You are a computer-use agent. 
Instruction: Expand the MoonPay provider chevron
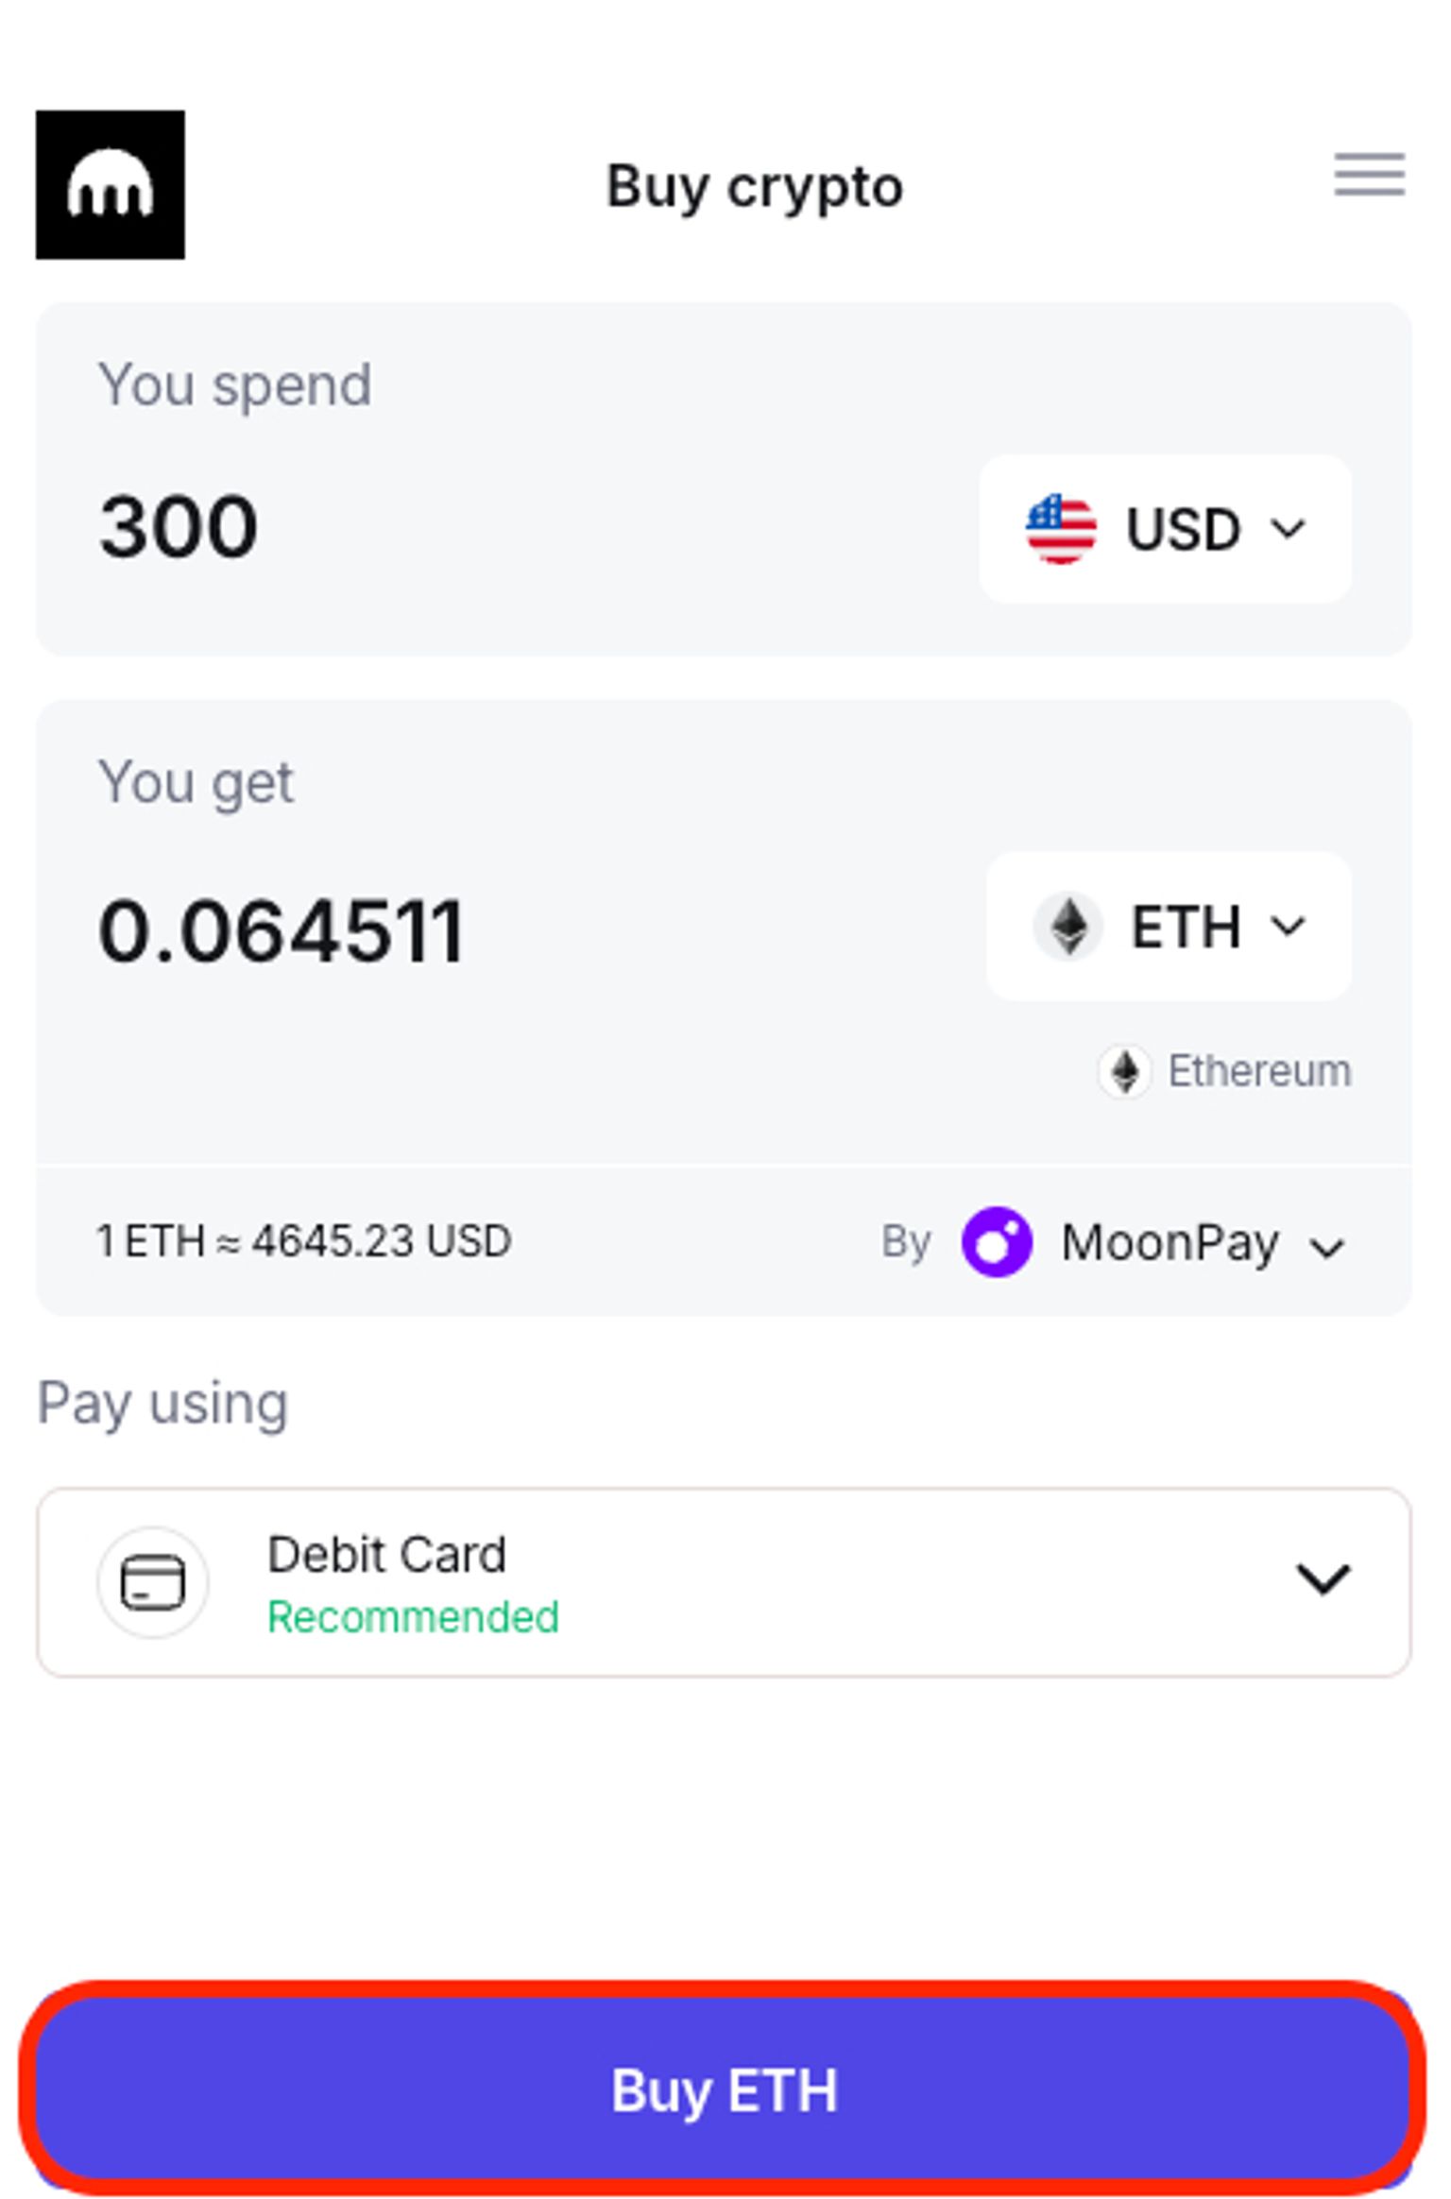pos(1327,1249)
